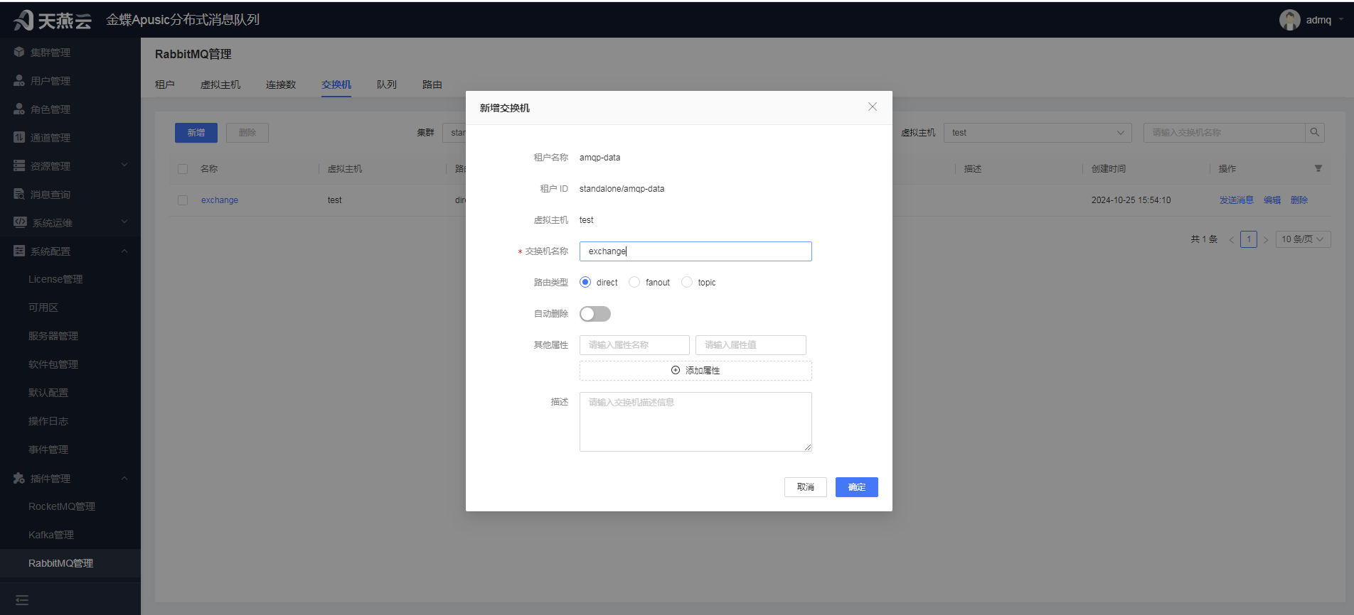Open 可用区 in sidebar
This screenshot has height=615, width=1354.
(43, 307)
